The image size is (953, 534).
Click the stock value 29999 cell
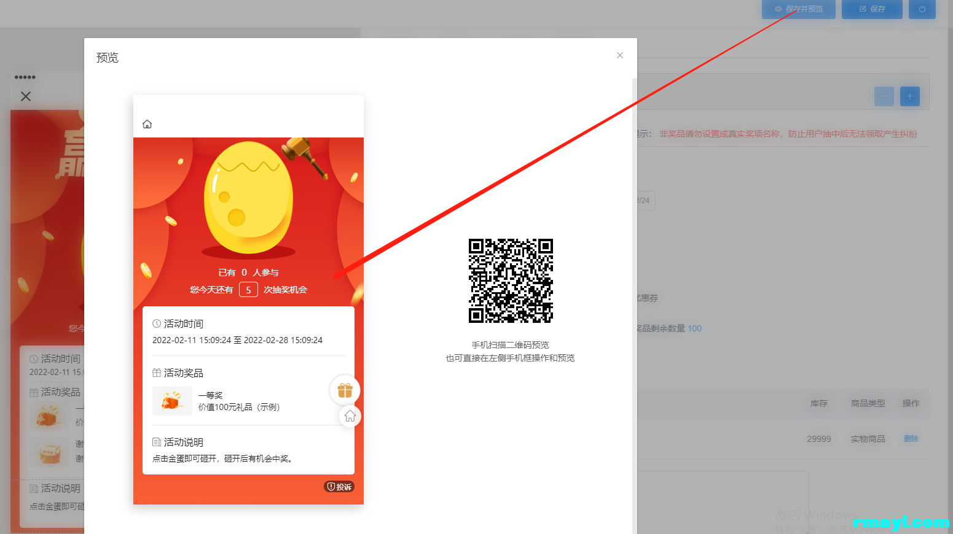coord(818,439)
